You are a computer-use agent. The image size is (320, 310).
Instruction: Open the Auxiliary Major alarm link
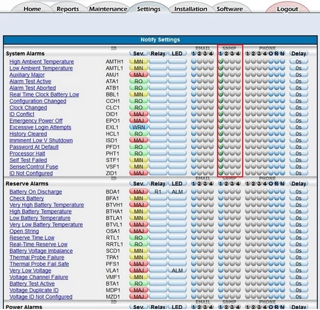click(27, 74)
